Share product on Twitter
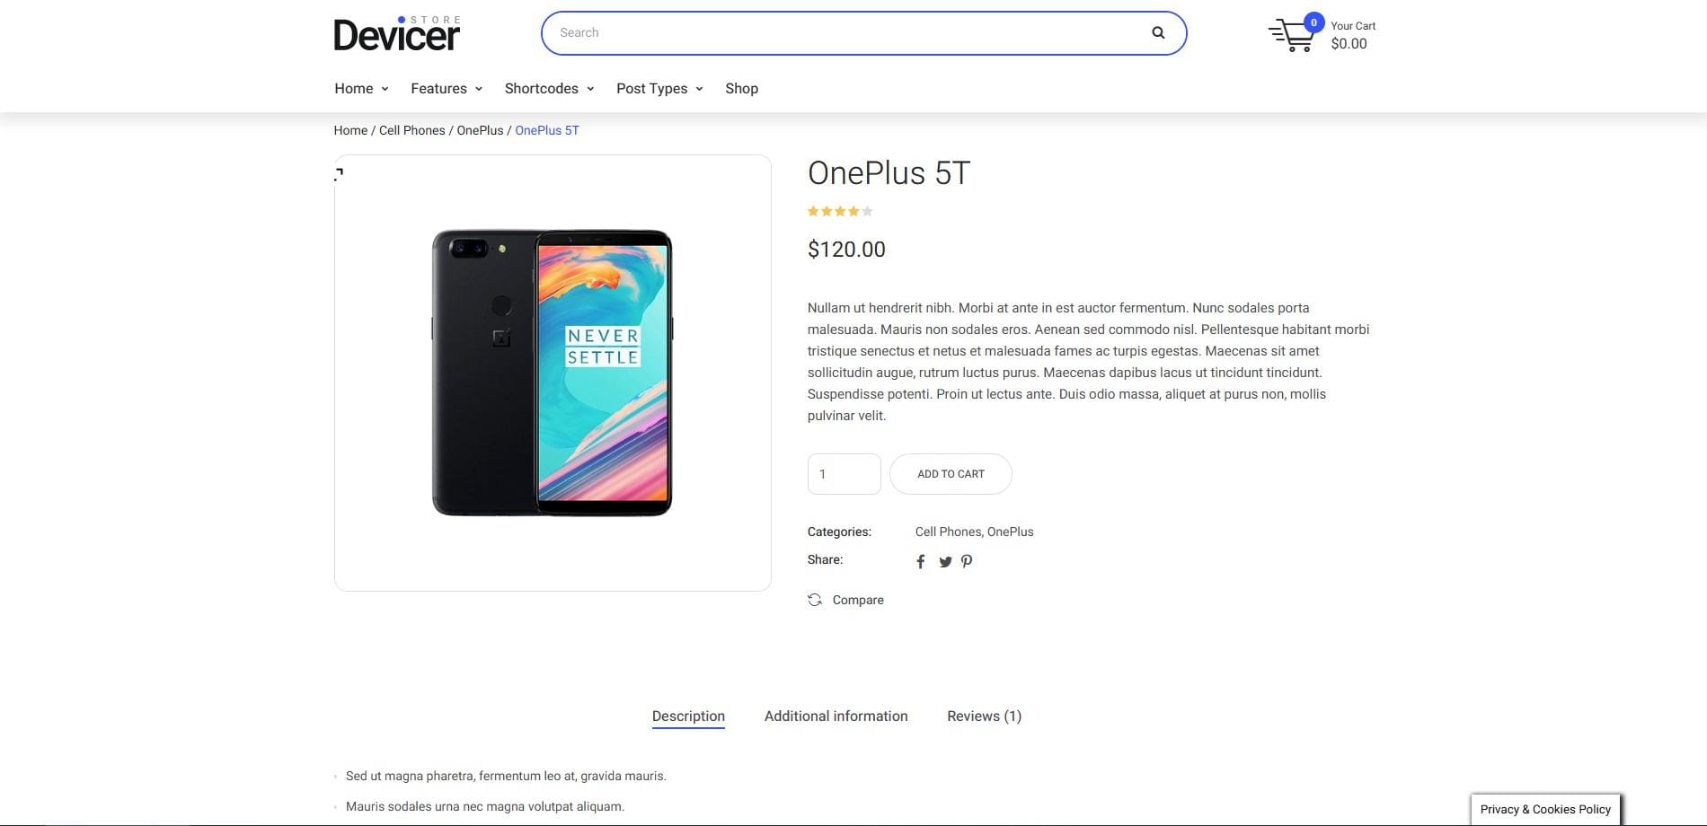 coord(945,562)
